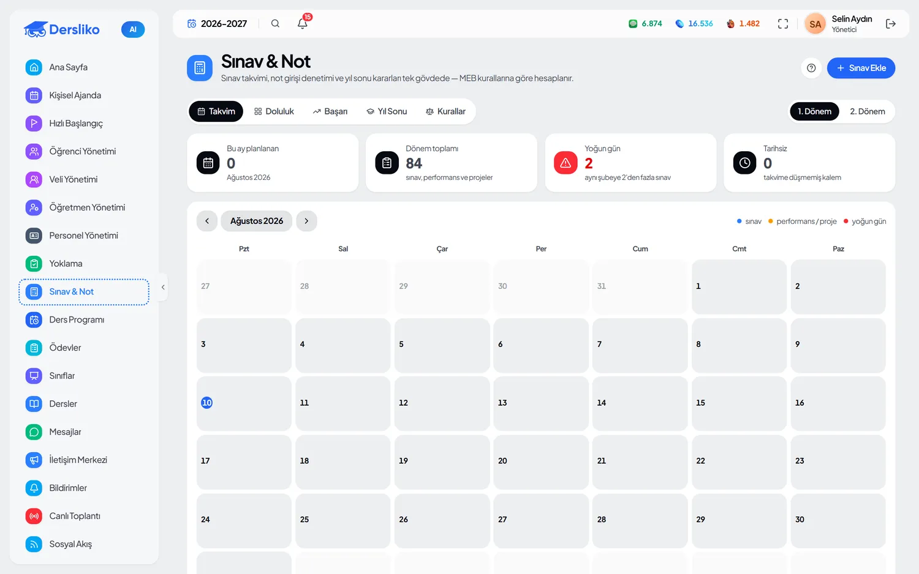Screen dimensions: 919x574
Task: Click the blue sınav legend dot
Action: click(739, 221)
